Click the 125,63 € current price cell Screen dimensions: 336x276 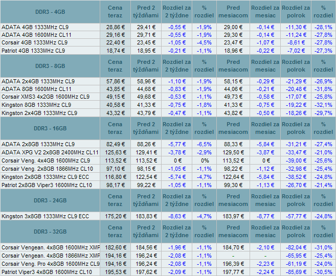tap(115, 152)
